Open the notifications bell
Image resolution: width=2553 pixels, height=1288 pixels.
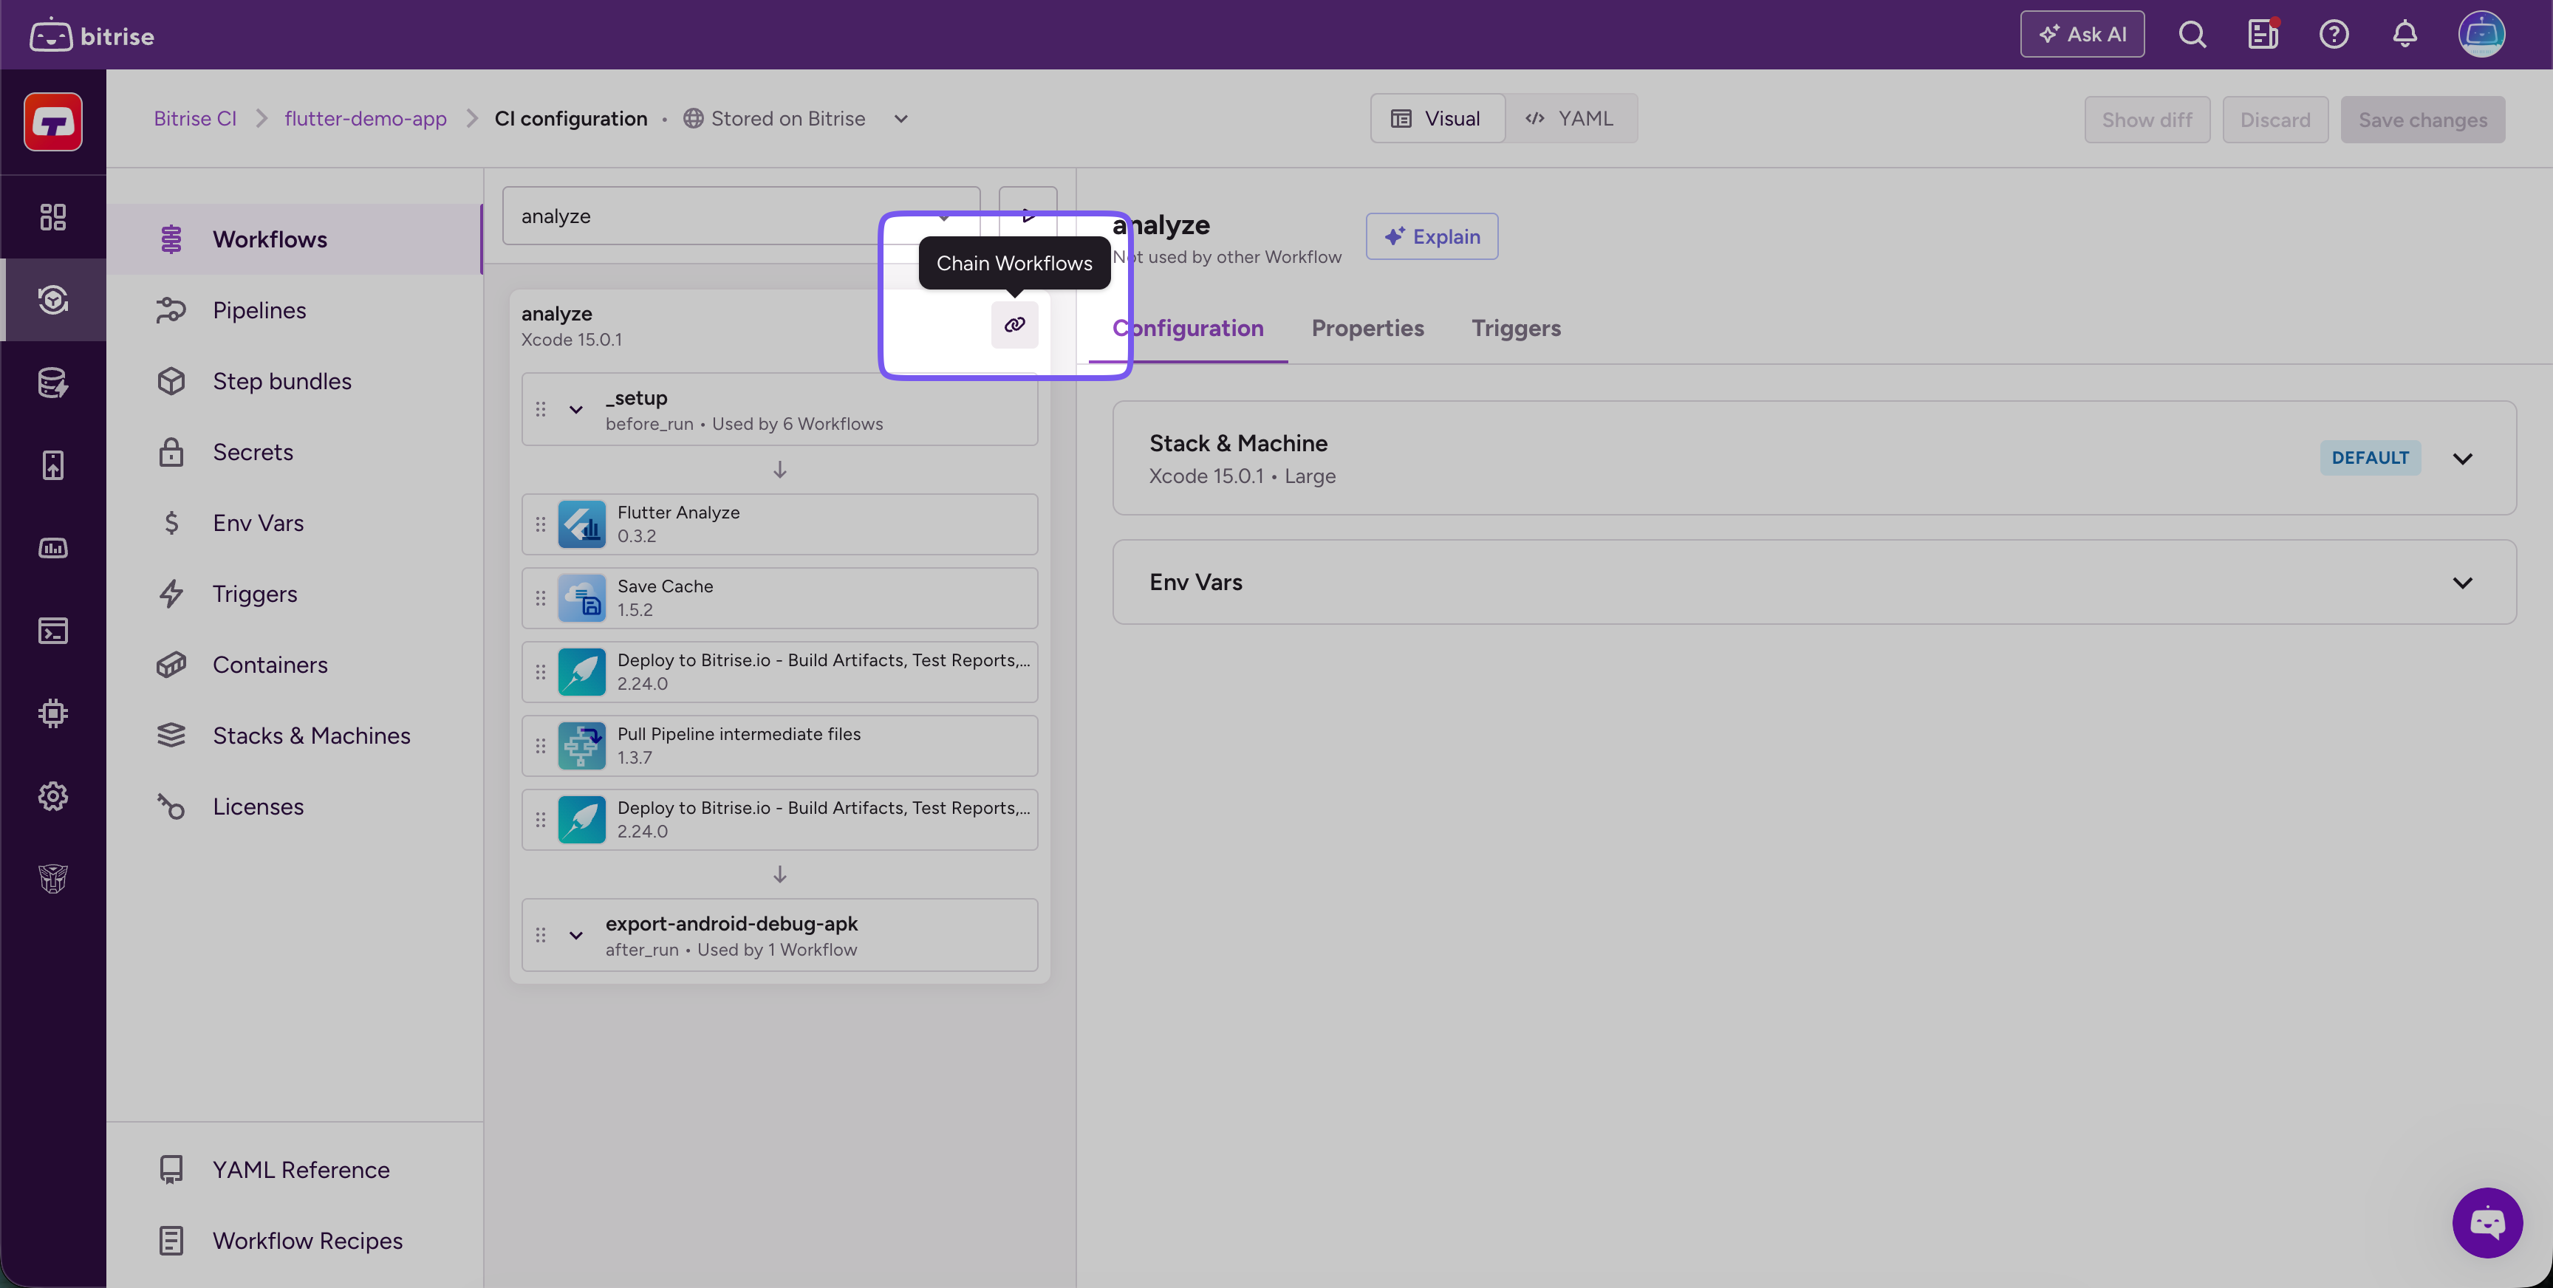tap(2405, 35)
